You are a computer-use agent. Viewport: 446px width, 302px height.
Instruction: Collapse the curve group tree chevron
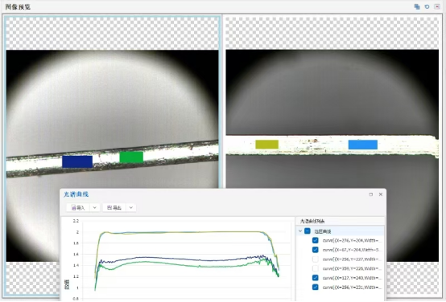pyautogui.click(x=300, y=231)
